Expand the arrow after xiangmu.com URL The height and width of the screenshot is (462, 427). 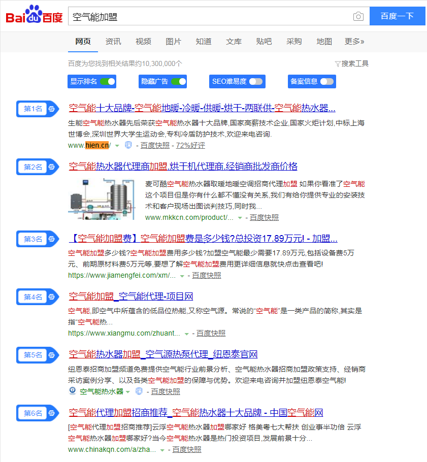point(186,334)
